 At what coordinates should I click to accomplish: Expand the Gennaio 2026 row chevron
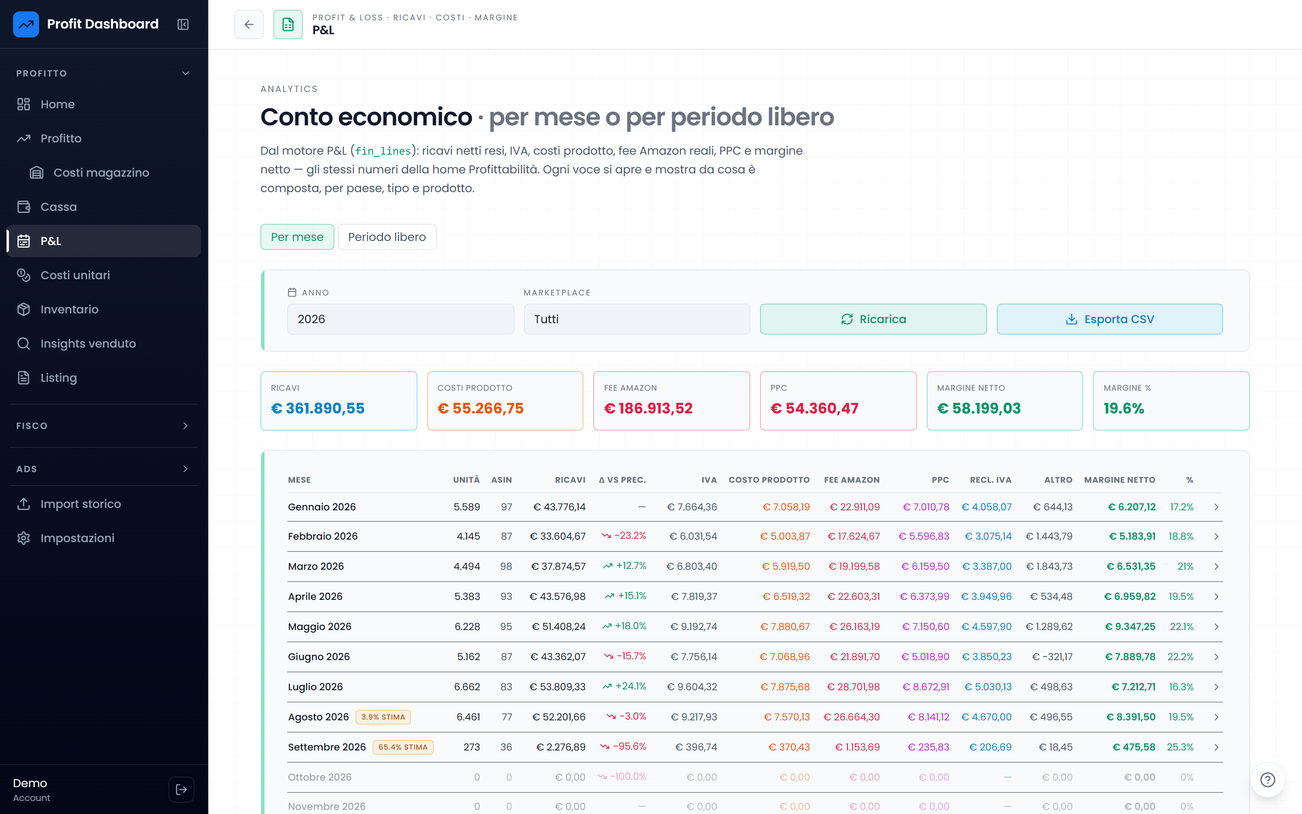pyautogui.click(x=1216, y=507)
